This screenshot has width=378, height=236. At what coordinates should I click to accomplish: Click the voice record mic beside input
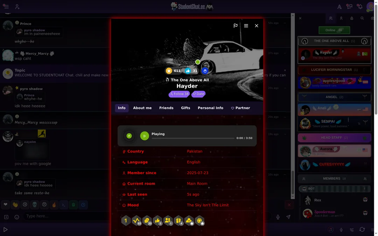tap(278, 217)
